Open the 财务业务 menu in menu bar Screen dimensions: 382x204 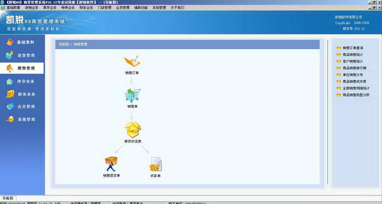point(86,8)
